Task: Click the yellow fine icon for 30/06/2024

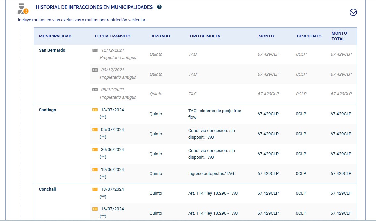Action: tap(95, 150)
